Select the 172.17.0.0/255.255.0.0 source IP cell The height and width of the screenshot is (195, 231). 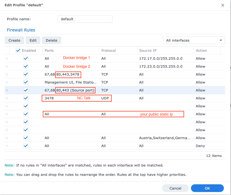(161, 58)
